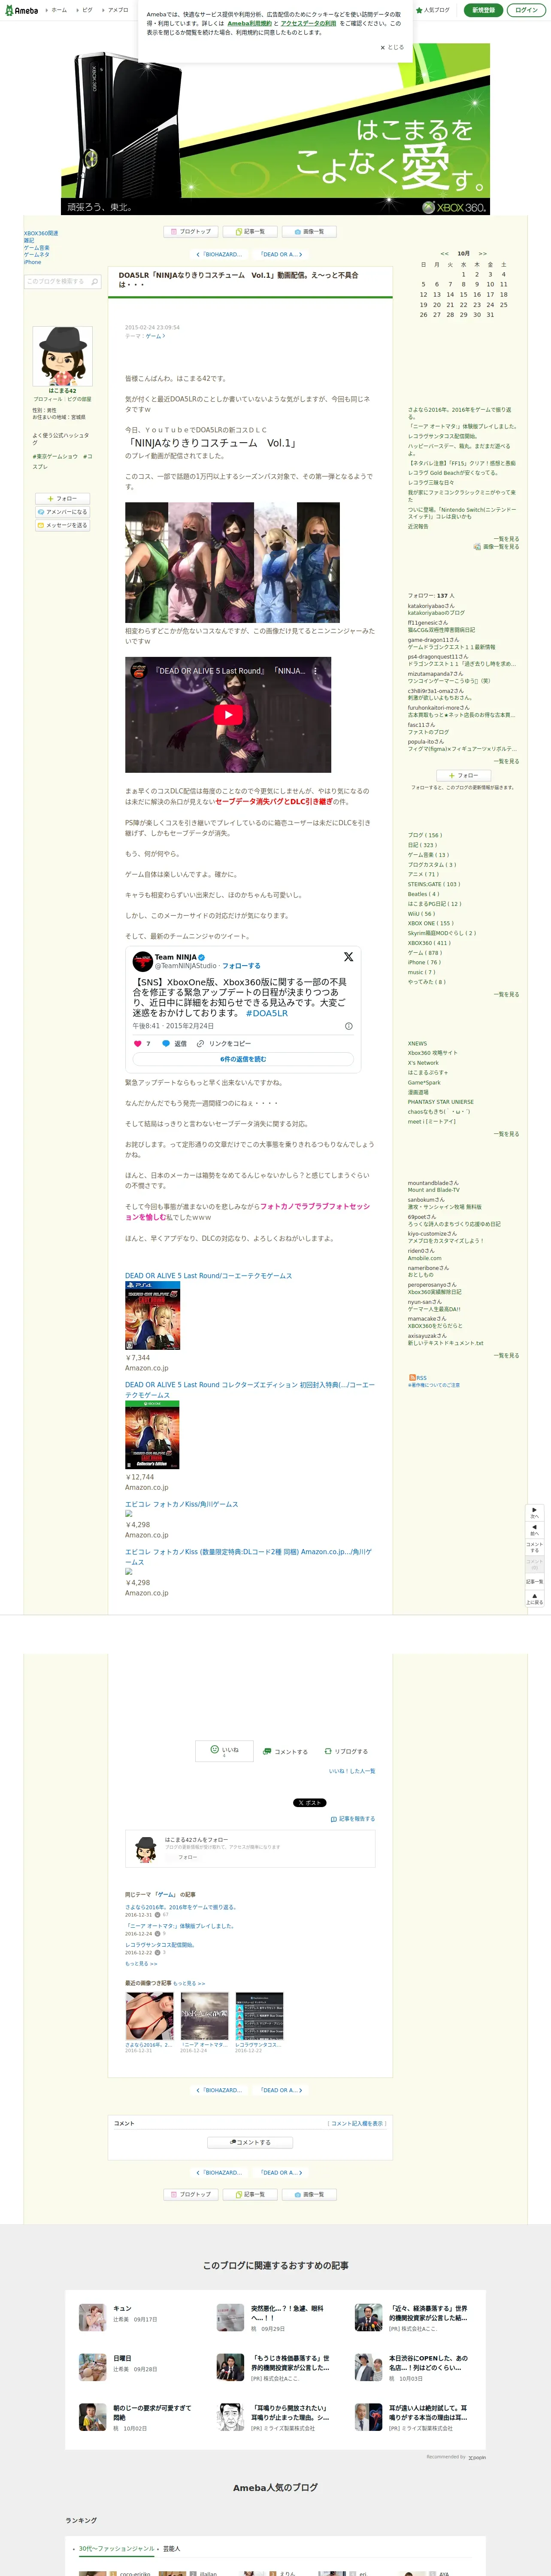Image resolution: width=551 pixels, height=2576 pixels.
Task: Click the Xbox 360 header banner image
Action: [276, 129]
